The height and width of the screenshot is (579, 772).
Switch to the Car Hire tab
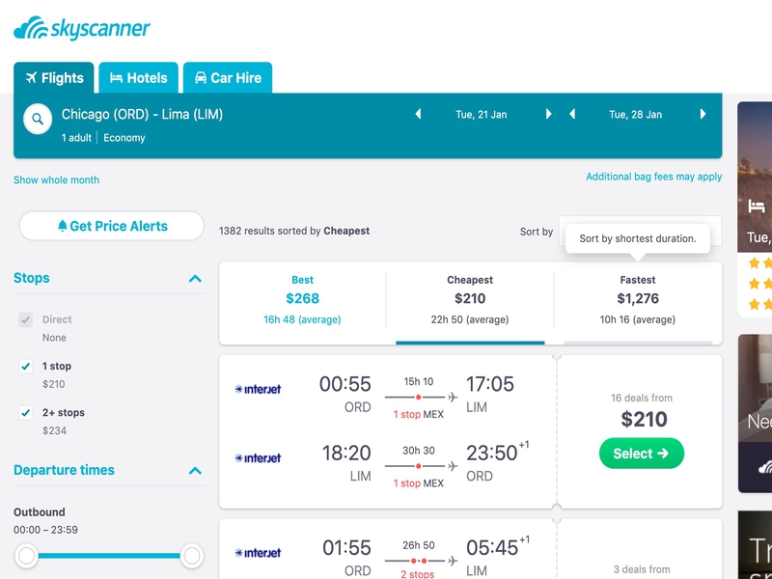228,78
